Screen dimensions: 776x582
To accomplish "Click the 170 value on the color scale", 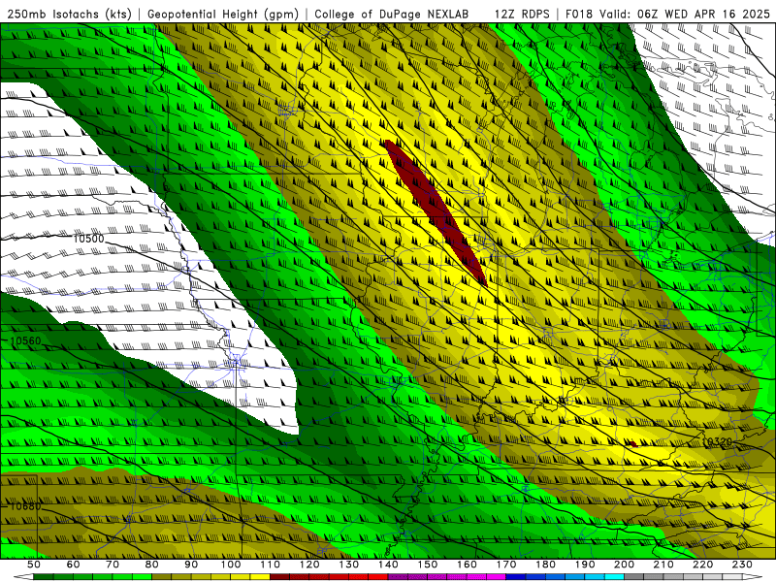I will [x=506, y=565].
